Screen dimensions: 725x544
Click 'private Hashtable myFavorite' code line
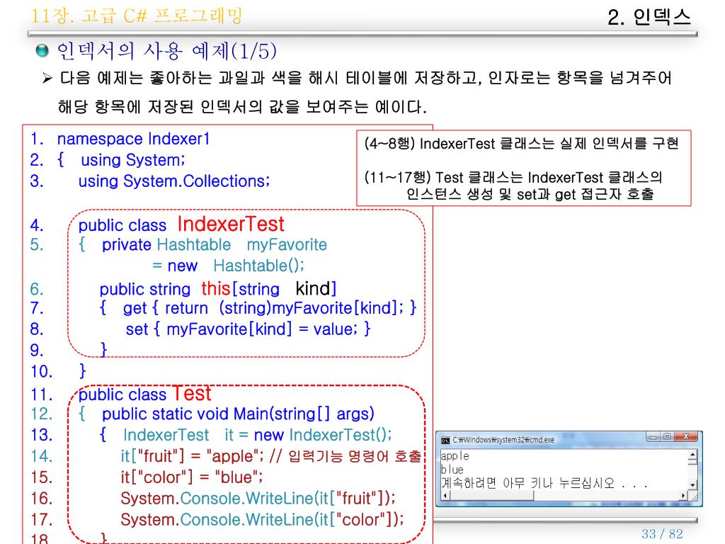(215, 244)
